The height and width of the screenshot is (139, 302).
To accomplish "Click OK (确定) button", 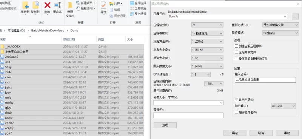I will (235, 133).
